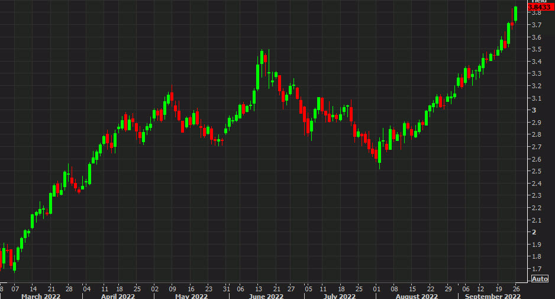Viewport: 555px width, 299px height.
Task: Click the bold 2 level on yield axis
Action: (535, 232)
